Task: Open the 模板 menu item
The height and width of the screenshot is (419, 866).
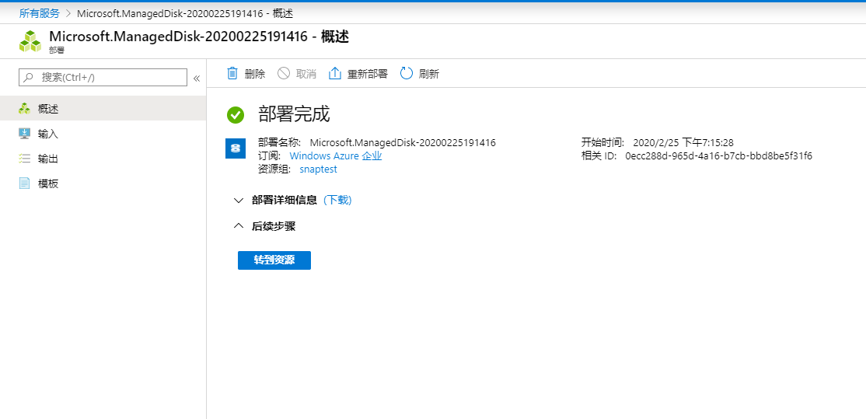Action: point(103,183)
